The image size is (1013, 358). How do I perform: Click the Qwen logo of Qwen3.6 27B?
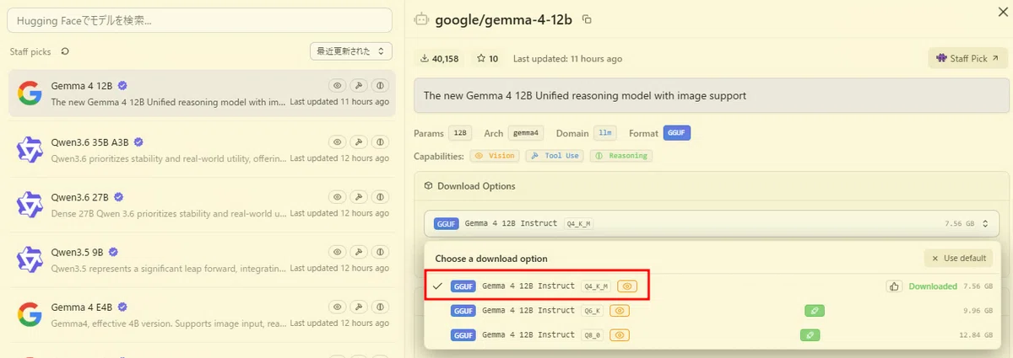pyautogui.click(x=30, y=205)
